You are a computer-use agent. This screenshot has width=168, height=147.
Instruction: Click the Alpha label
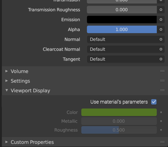[x=74, y=30]
